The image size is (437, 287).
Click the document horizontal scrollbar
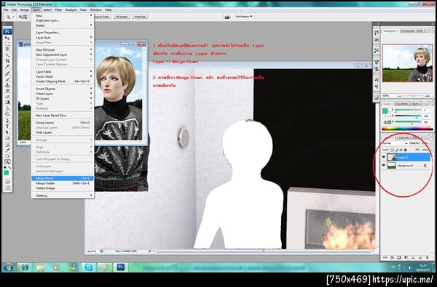click(264, 251)
